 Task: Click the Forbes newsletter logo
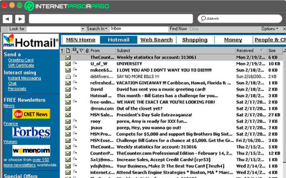[x=31, y=132]
